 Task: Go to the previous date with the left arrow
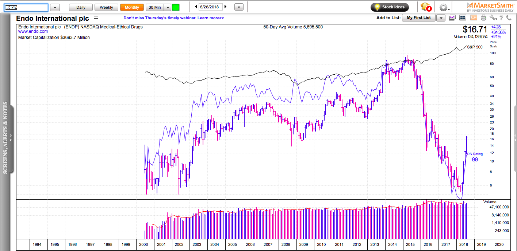(196, 7)
